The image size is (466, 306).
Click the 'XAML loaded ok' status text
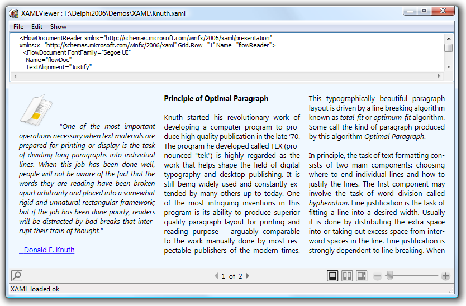tap(35, 289)
